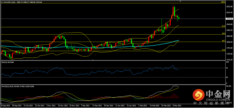Select the 20 Sep 2021 date label

(x=5, y=105)
